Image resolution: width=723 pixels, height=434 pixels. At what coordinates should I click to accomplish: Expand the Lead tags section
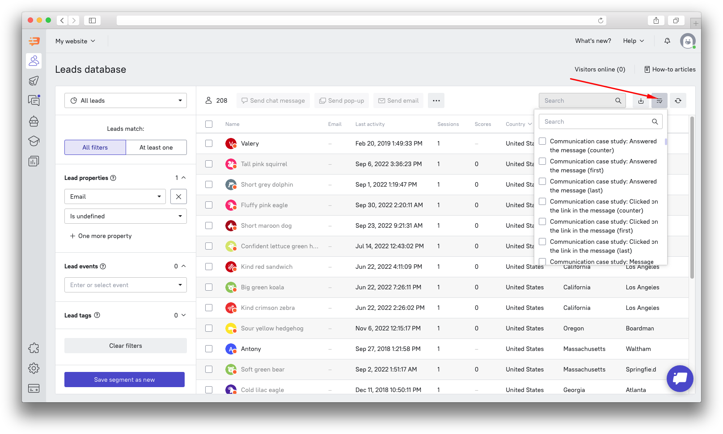(183, 315)
